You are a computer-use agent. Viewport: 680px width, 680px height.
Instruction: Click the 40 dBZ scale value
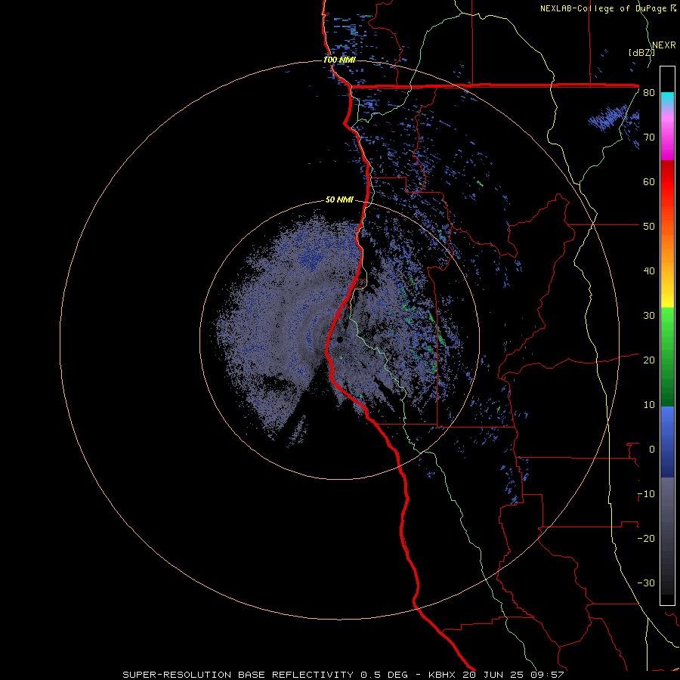point(649,271)
